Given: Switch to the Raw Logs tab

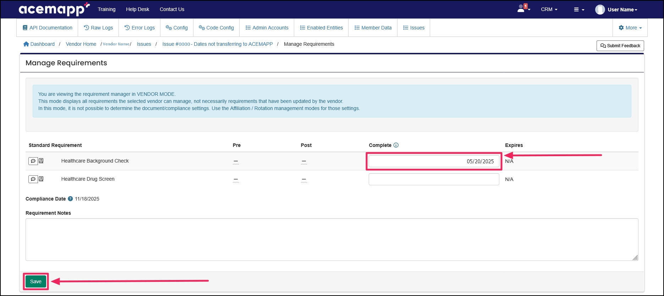Looking at the screenshot, I should coord(98,28).
